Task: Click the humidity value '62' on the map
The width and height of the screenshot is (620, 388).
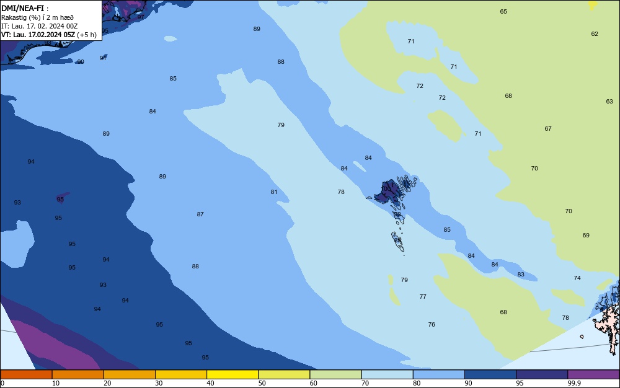Action: (x=595, y=34)
